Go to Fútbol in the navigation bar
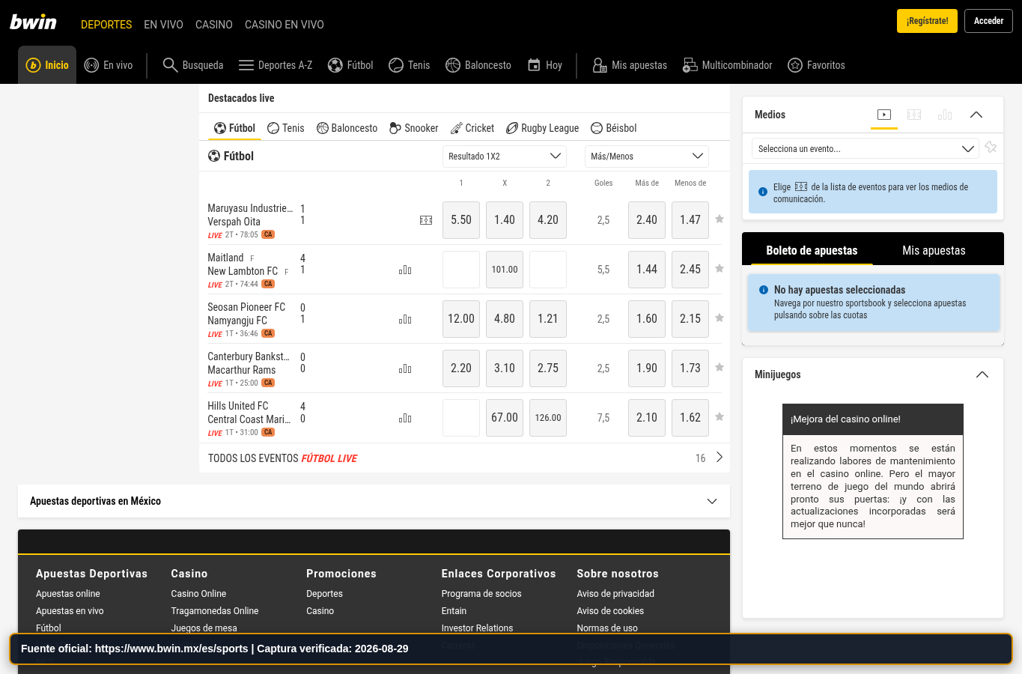The height and width of the screenshot is (674, 1022). click(350, 65)
